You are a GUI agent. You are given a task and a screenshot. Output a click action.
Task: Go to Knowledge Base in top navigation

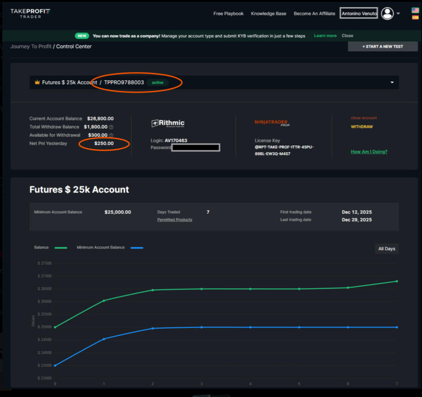coord(269,14)
